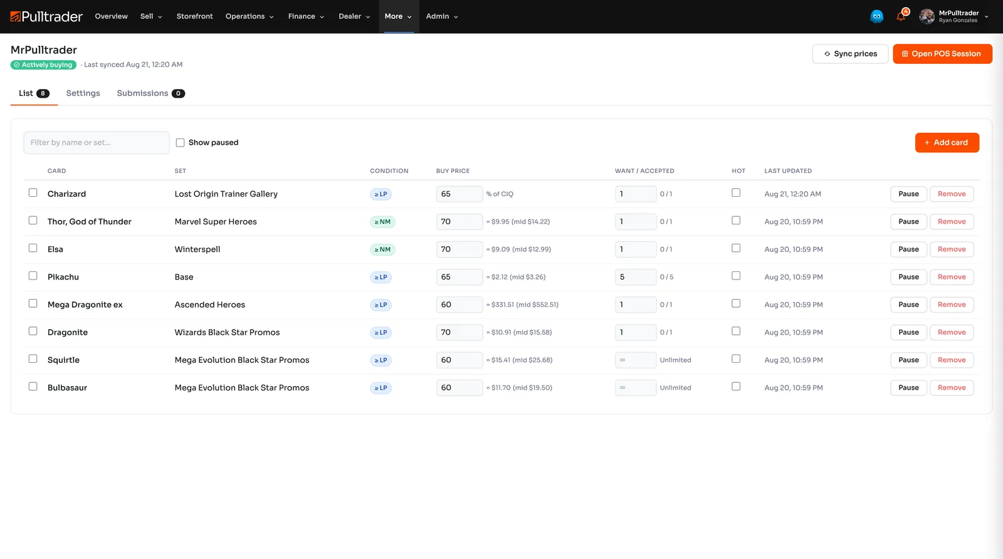Mark Charizard as hot
Screen dimensions: 1003x559
click(736, 193)
